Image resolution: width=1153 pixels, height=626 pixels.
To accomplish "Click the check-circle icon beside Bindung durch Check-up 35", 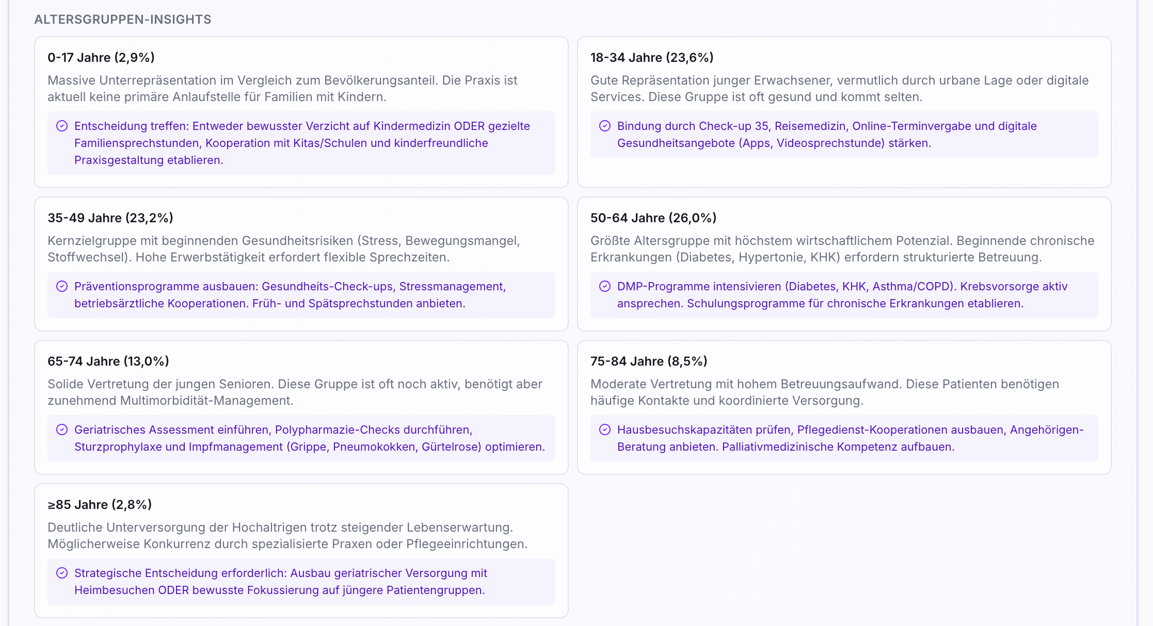I will point(605,126).
